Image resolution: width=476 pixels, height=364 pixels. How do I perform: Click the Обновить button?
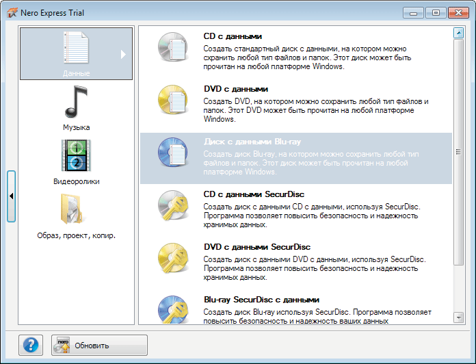pos(99,345)
